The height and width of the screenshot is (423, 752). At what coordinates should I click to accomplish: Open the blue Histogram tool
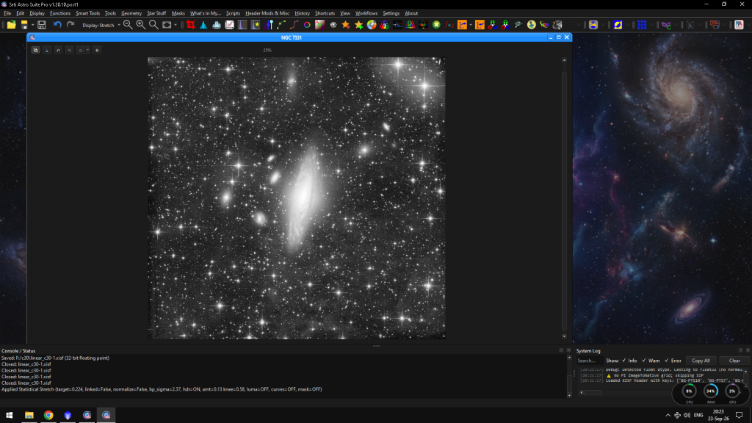203,25
